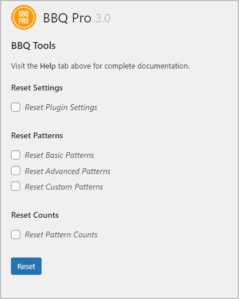Click the "Reset Settings" section heading
The width and height of the screenshot is (239, 299).
[x=37, y=88]
